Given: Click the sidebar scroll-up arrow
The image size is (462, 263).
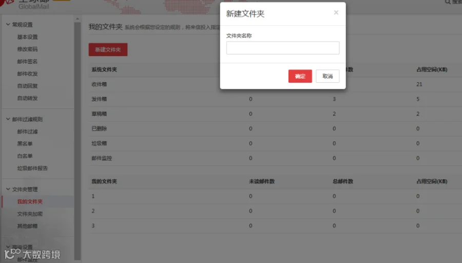Looking at the screenshot, I should (78, 19).
